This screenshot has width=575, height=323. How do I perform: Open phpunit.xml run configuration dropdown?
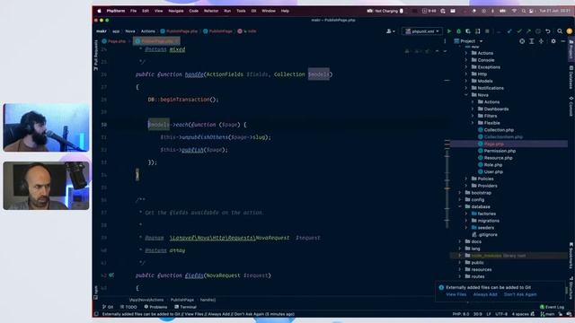(422, 31)
